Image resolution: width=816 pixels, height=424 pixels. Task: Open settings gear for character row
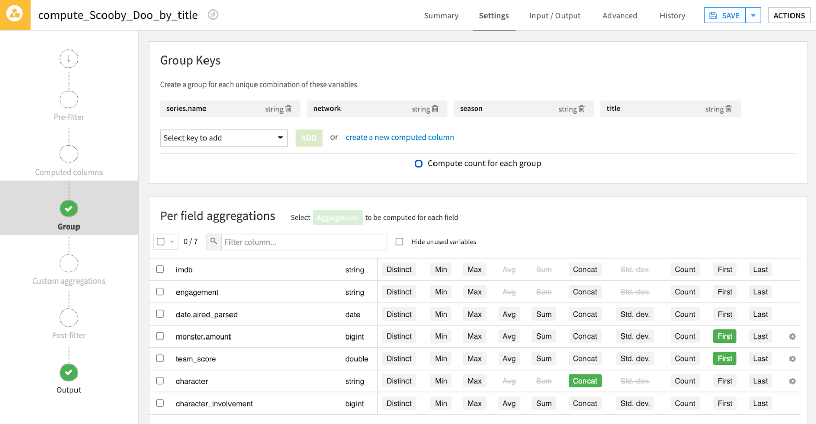tap(792, 381)
